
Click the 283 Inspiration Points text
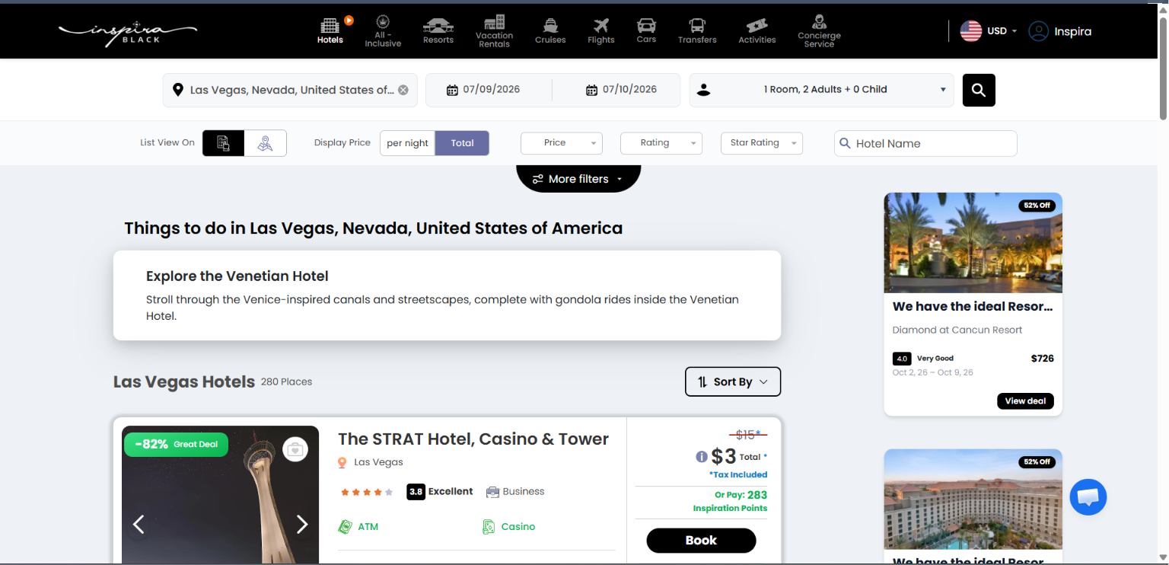pyautogui.click(x=730, y=501)
